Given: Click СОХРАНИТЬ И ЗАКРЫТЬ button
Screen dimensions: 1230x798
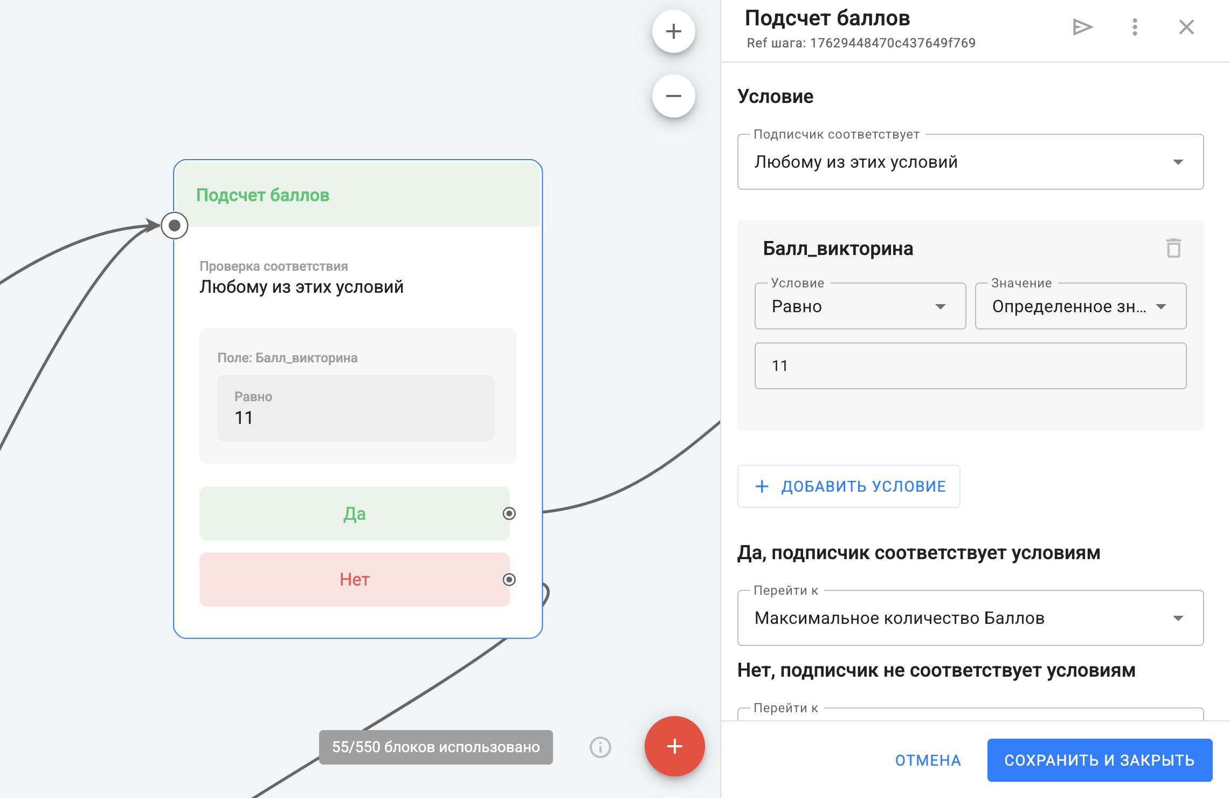Looking at the screenshot, I should pos(1099,760).
